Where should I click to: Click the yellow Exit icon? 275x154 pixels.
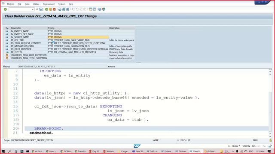[50, 9]
